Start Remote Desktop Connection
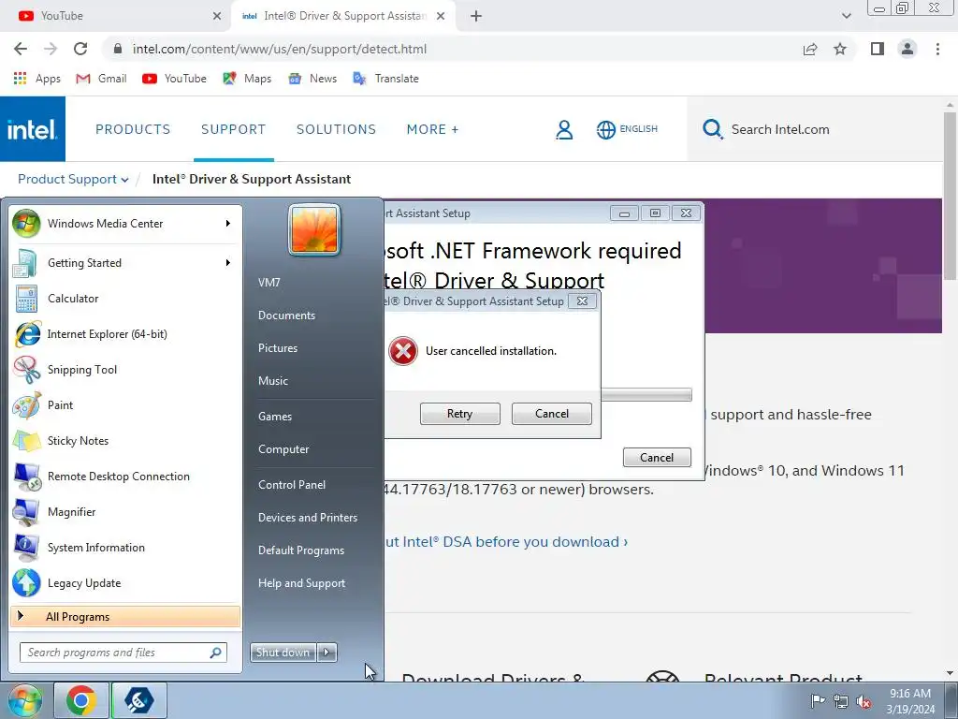 [125, 477]
